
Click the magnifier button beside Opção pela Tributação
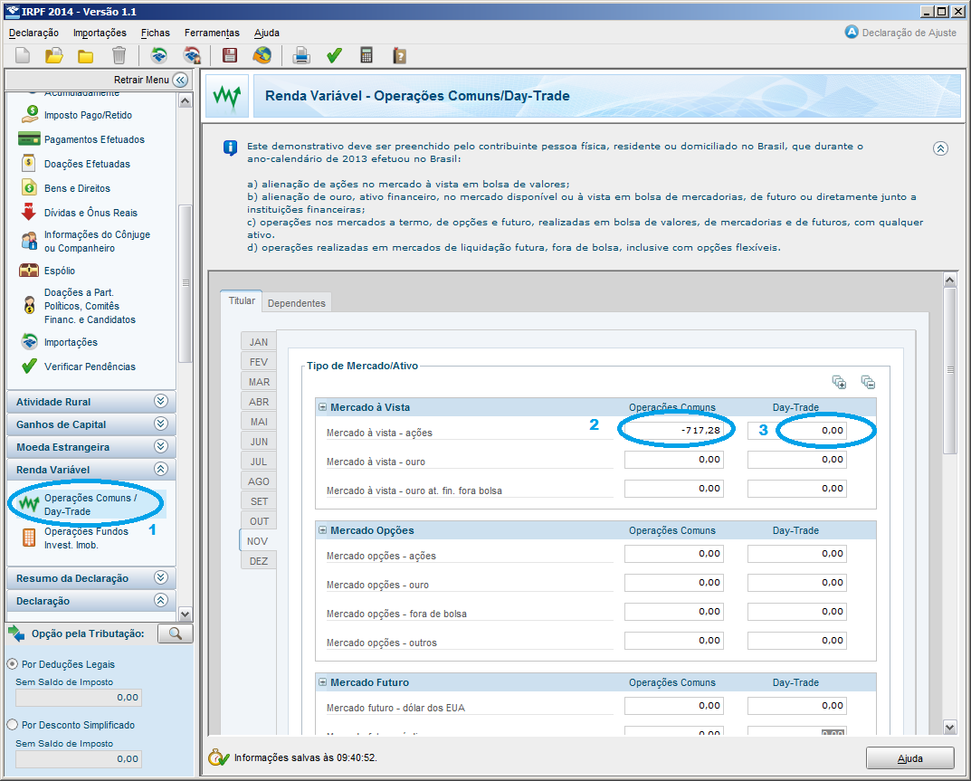point(176,633)
